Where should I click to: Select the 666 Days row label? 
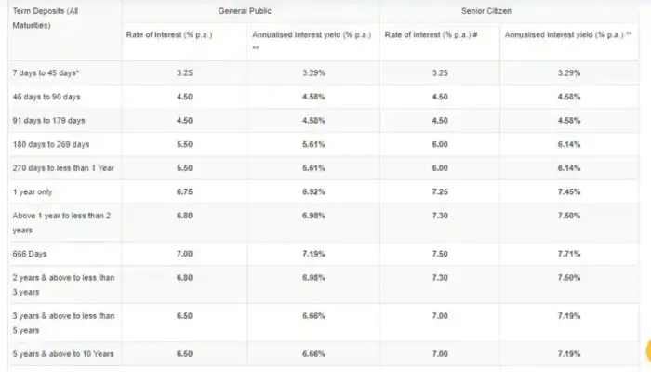[x=32, y=253]
